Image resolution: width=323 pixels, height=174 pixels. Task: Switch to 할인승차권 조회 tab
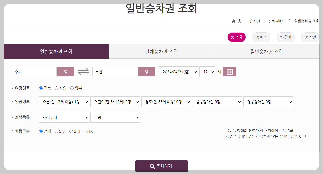267,51
